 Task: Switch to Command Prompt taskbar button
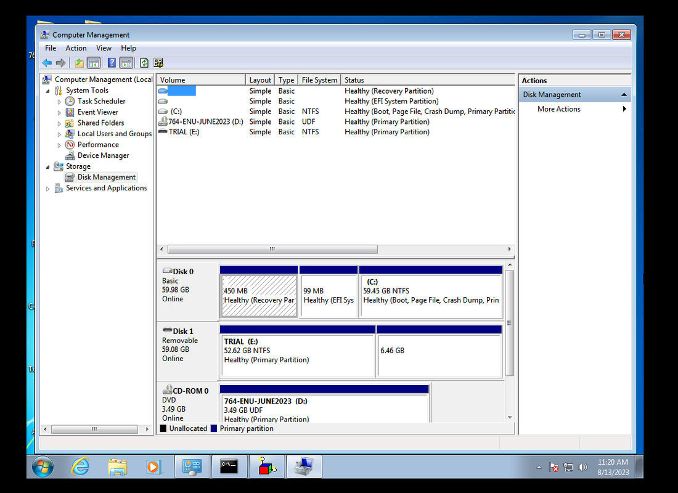229,467
